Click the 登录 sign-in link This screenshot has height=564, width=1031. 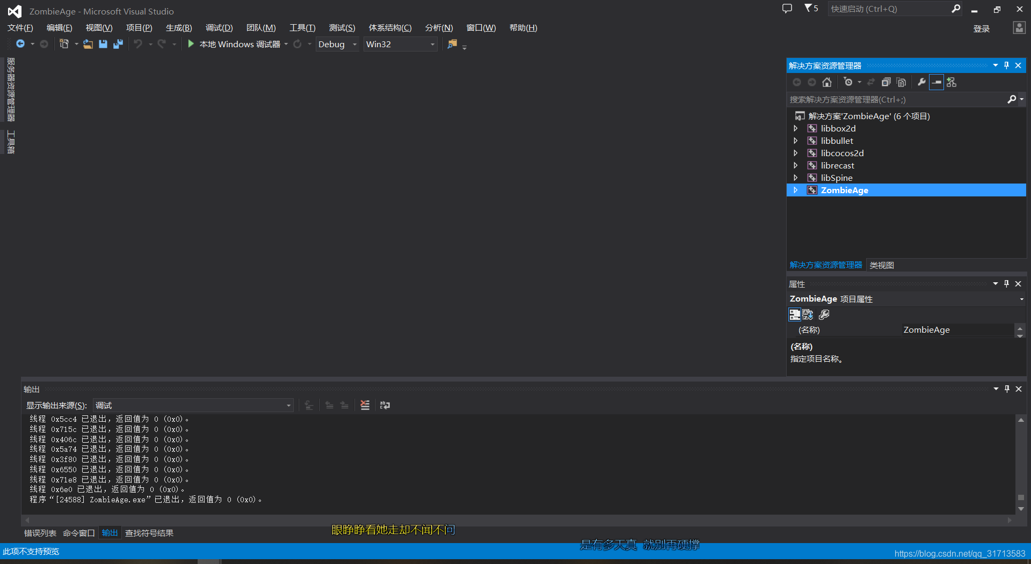(982, 28)
